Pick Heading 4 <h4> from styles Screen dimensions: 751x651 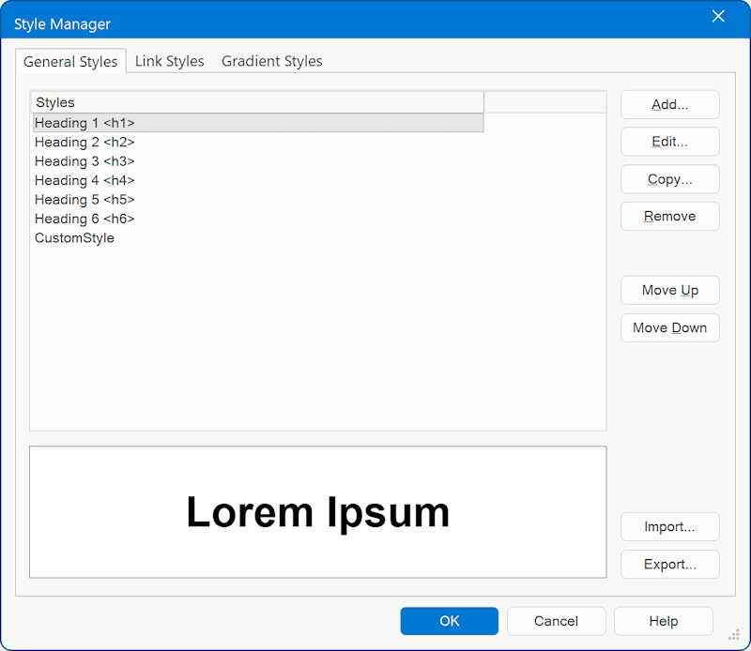[x=84, y=180]
